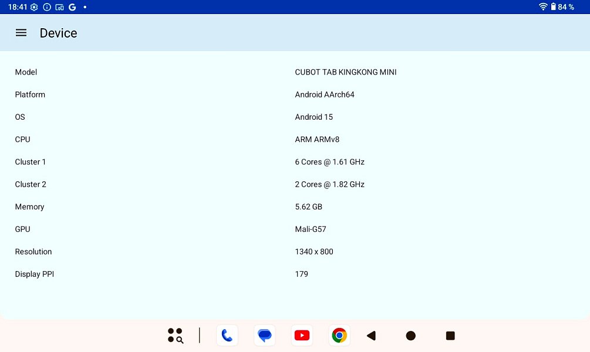Image resolution: width=590 pixels, height=352 pixels.
Task: Open the hamburger navigation menu
Action: [x=21, y=33]
